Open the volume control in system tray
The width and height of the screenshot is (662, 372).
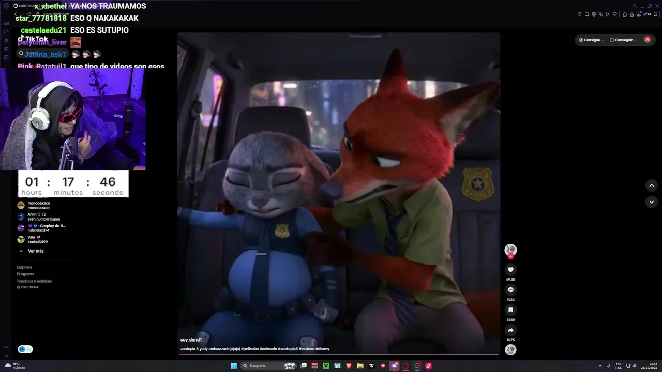634,366
